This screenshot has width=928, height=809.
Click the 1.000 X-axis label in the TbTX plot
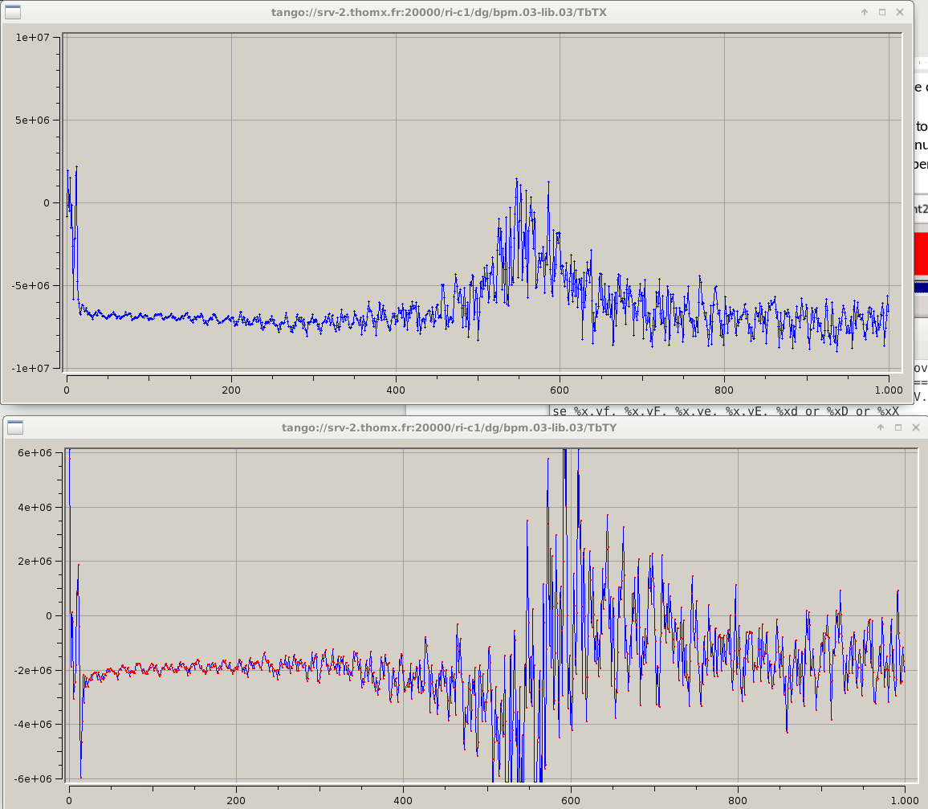click(x=888, y=389)
